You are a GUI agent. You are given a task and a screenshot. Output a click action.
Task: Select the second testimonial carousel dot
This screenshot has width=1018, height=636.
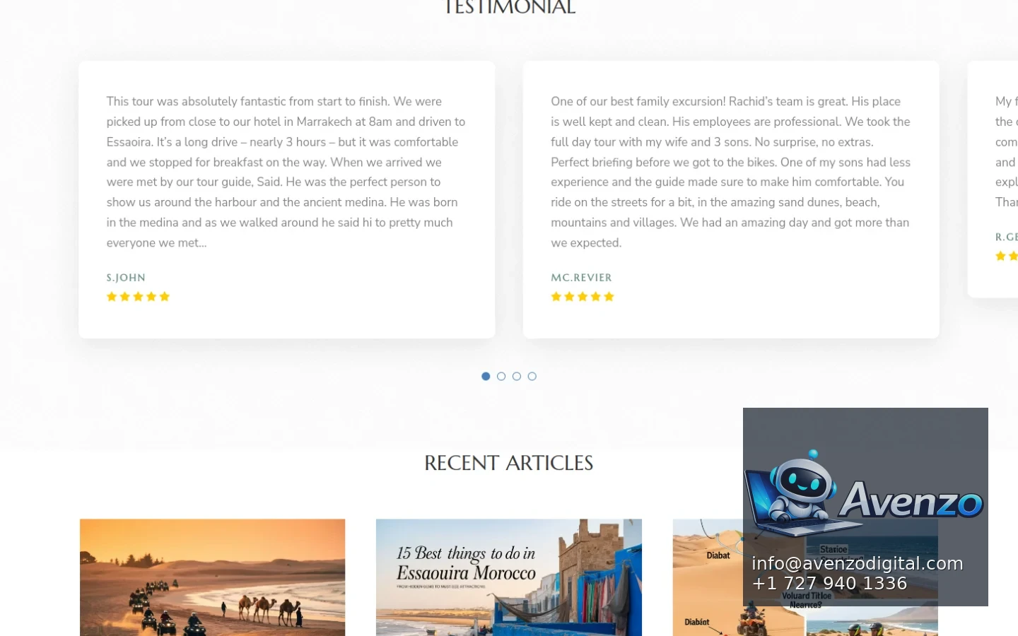coord(501,376)
